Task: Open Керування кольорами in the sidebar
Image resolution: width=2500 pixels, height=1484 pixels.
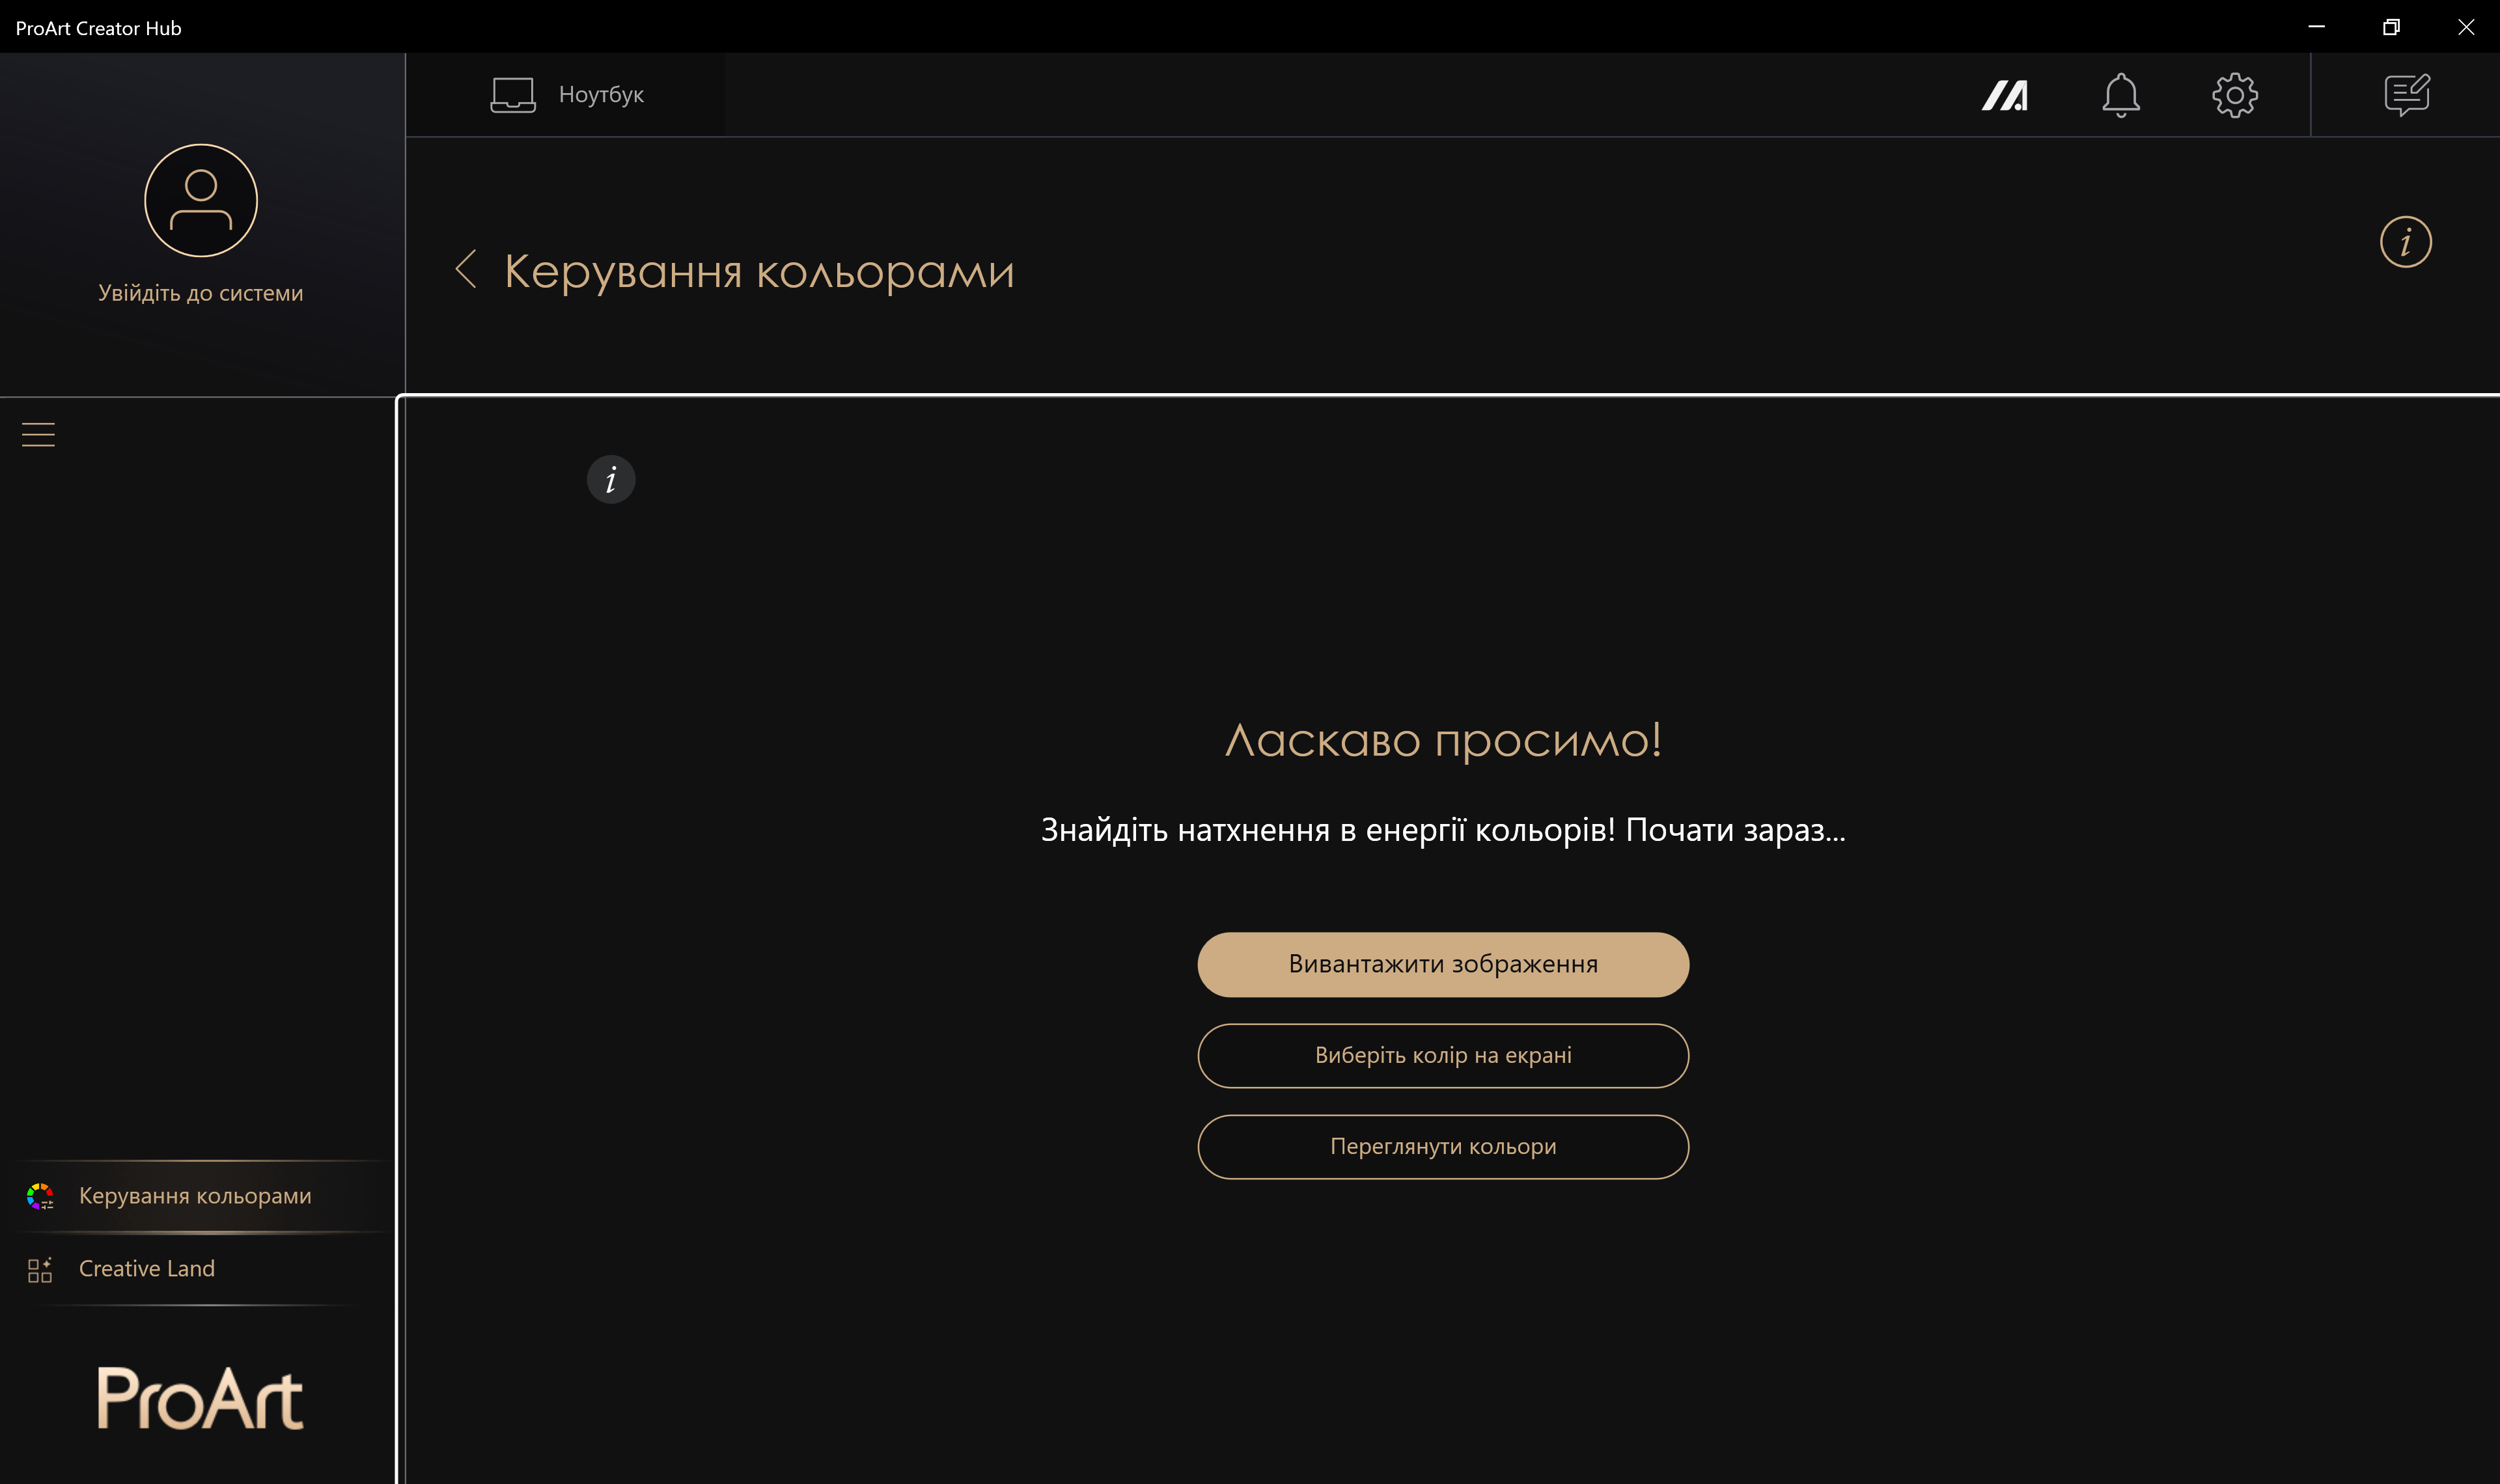Action: pyautogui.click(x=195, y=1196)
